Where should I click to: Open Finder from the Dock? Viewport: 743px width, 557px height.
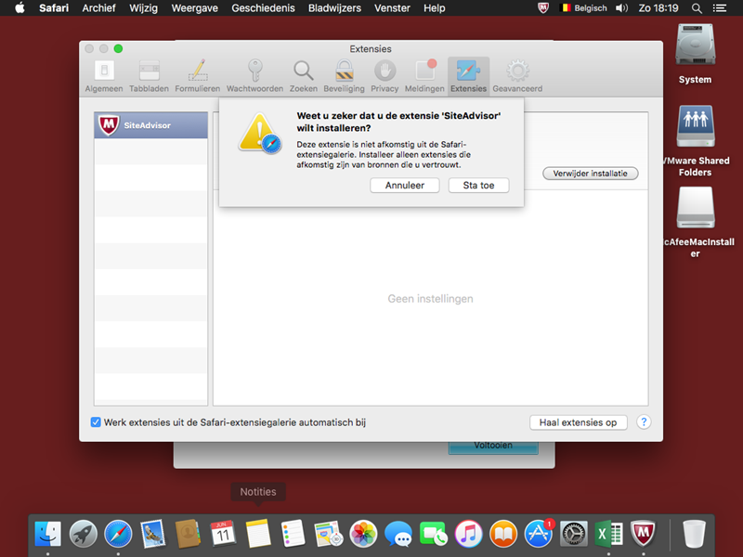(48, 534)
